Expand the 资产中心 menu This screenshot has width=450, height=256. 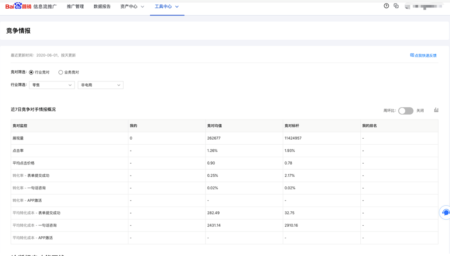pos(132,7)
